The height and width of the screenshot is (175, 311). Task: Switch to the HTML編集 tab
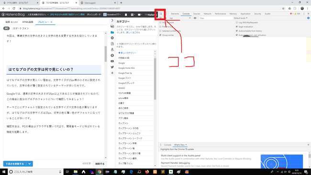click(28, 22)
